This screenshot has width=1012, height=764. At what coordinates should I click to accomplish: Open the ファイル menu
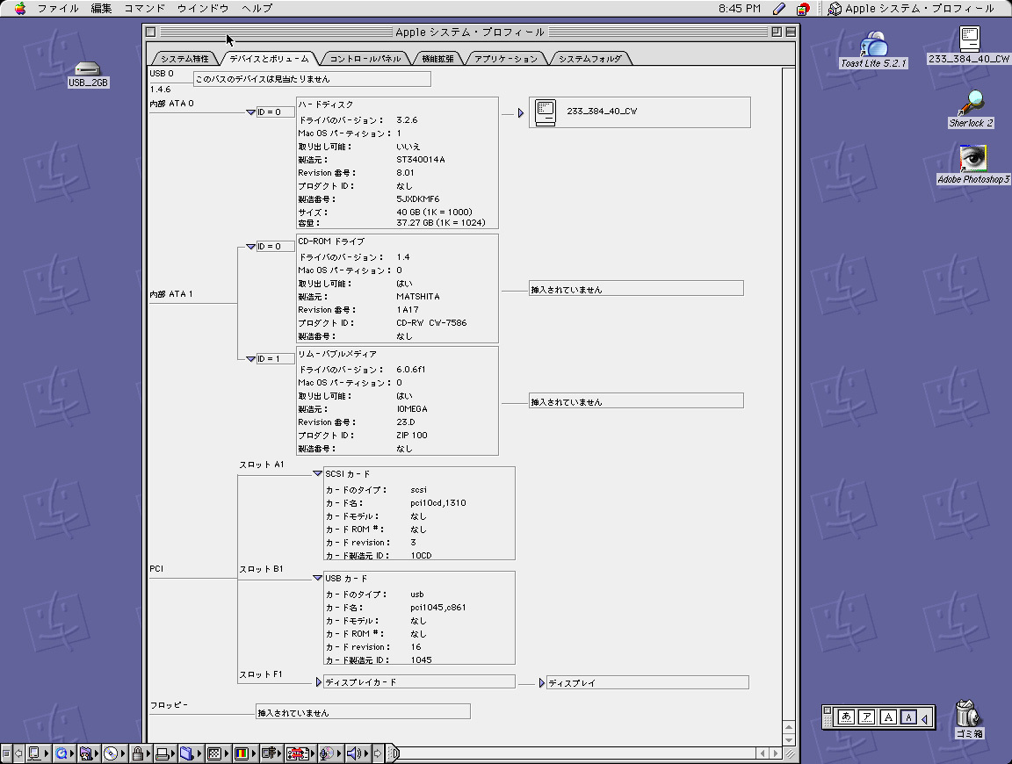[x=58, y=9]
